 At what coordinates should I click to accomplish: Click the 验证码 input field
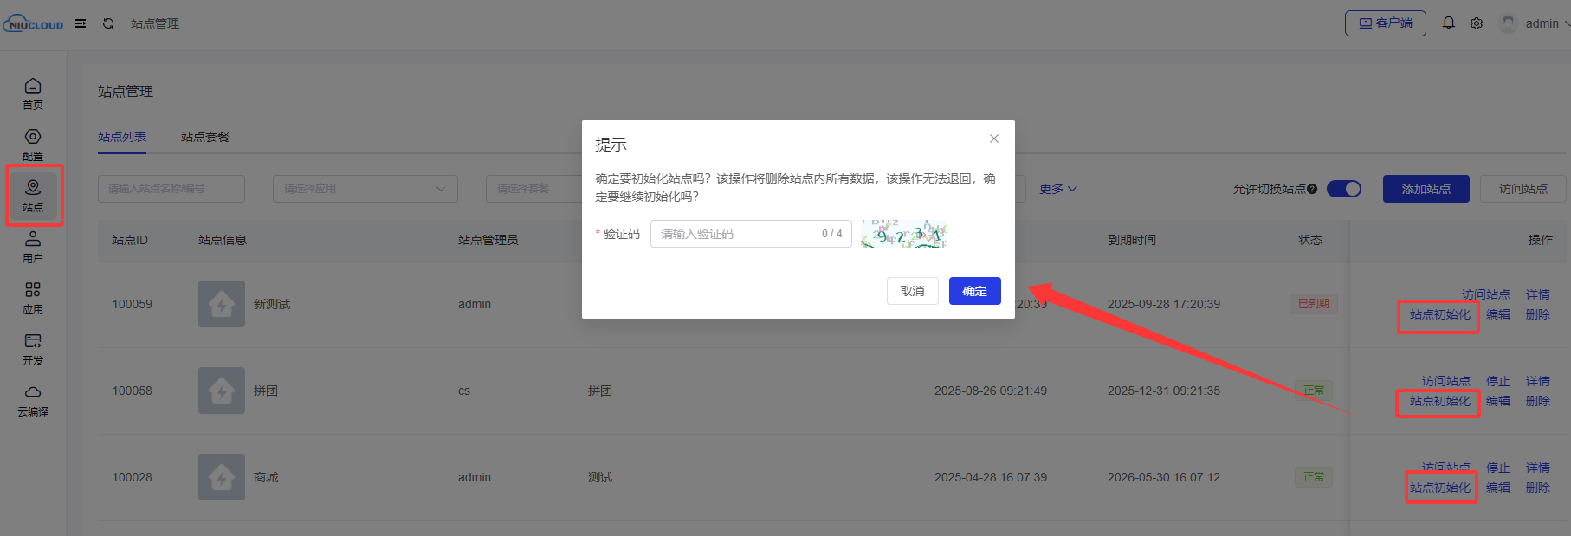point(736,234)
